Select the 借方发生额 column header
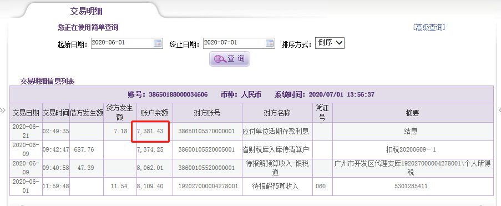 [x=86, y=113]
